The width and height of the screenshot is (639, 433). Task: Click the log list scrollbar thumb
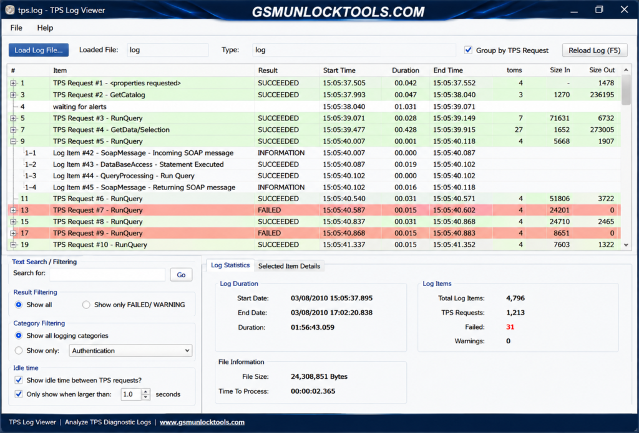(626, 90)
